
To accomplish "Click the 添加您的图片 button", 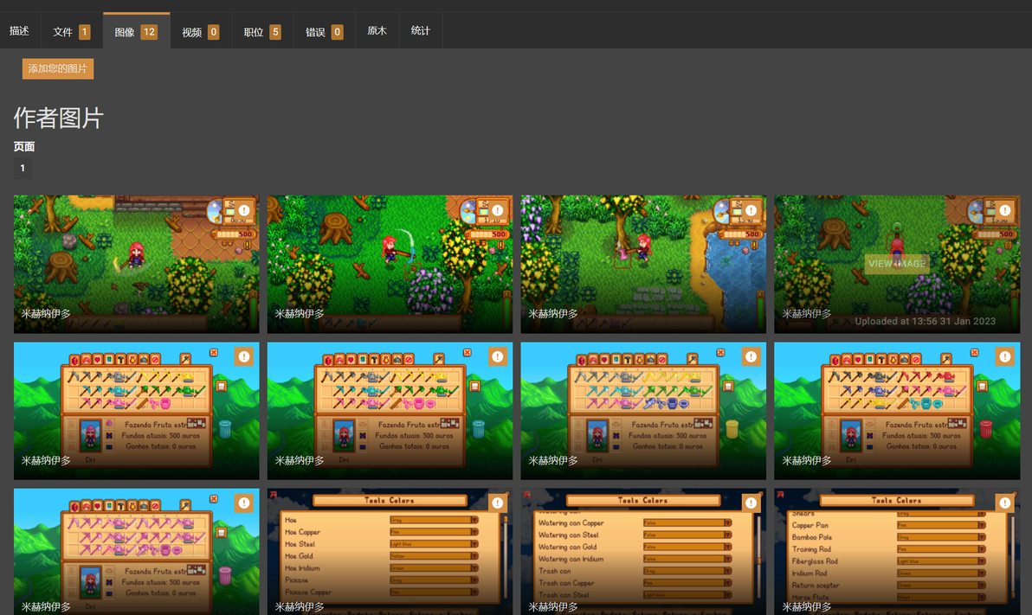I will click(58, 68).
